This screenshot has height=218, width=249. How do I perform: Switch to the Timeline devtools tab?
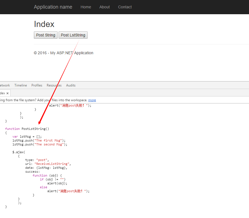pyautogui.click(x=21, y=85)
